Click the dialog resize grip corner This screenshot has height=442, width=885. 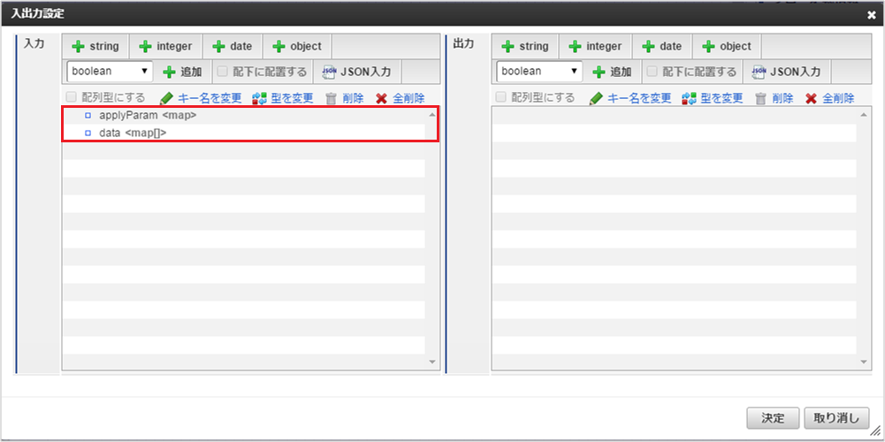click(x=875, y=431)
